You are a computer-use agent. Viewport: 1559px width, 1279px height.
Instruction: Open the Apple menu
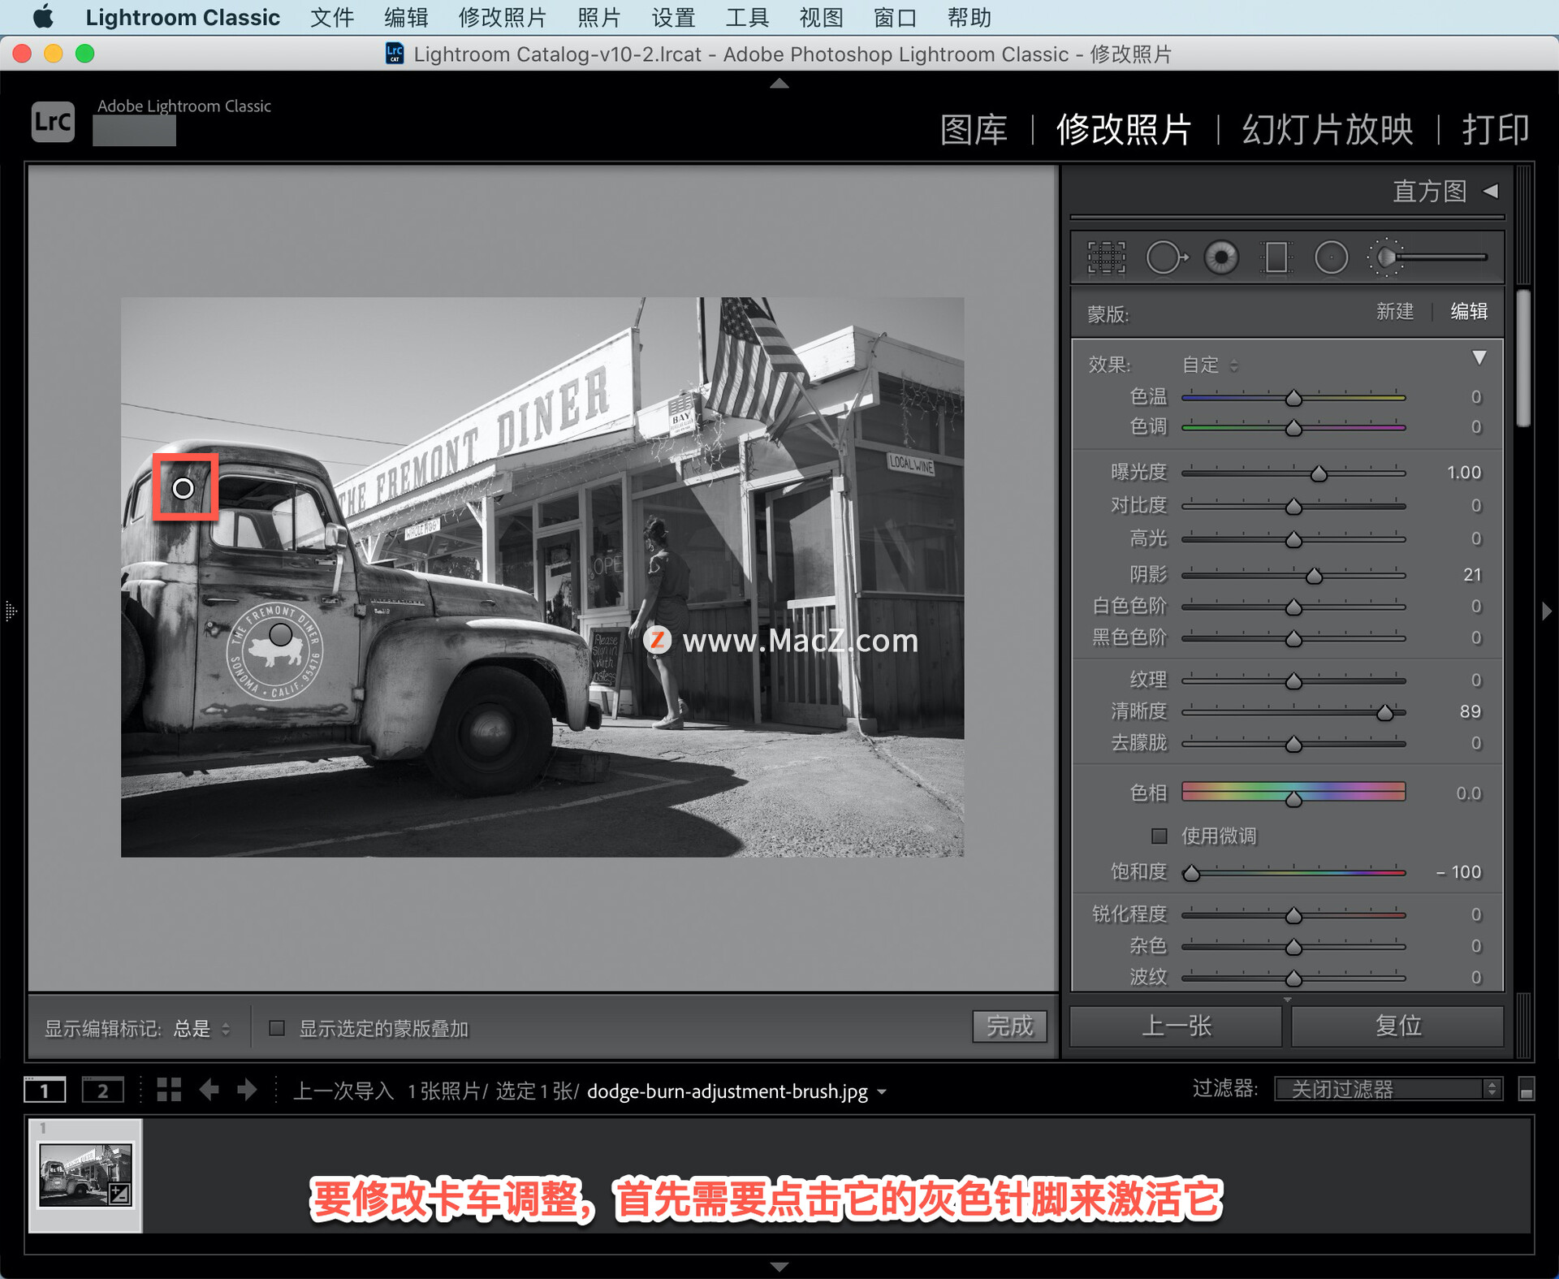point(42,17)
